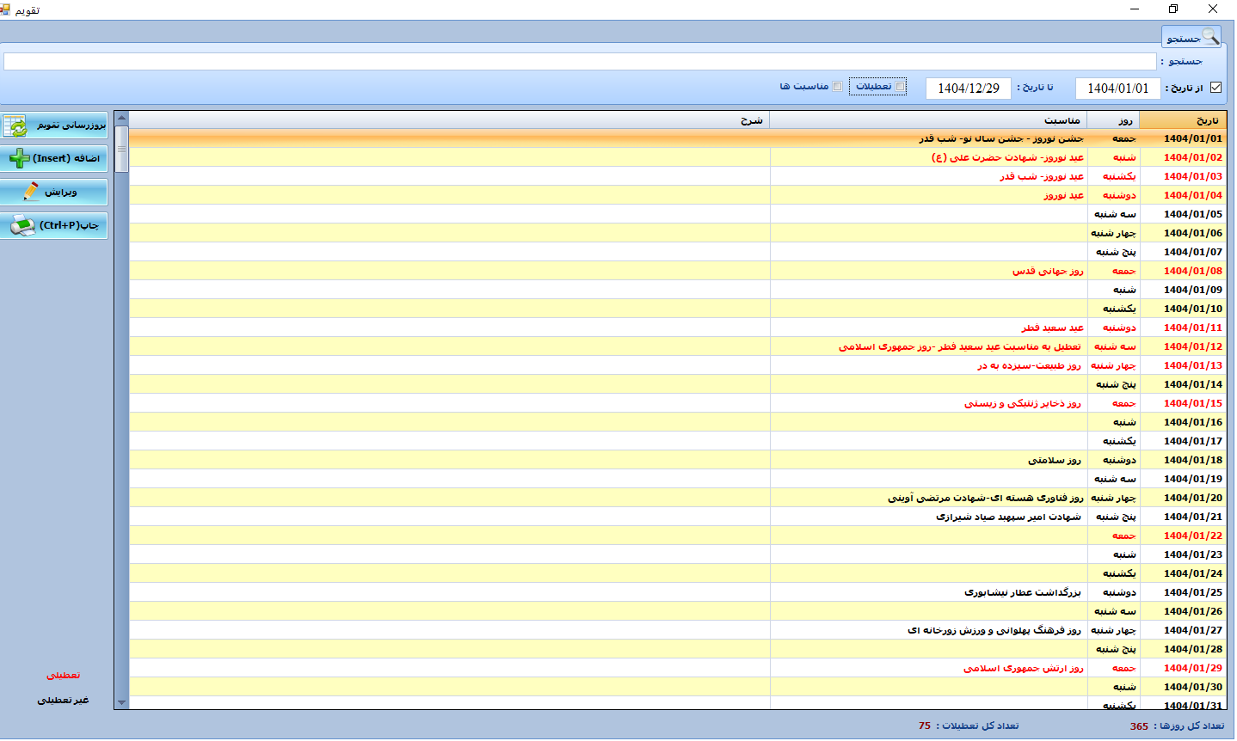The width and height of the screenshot is (1237, 741).
Task: Sort by the تاریخ column header
Action: 1183,120
